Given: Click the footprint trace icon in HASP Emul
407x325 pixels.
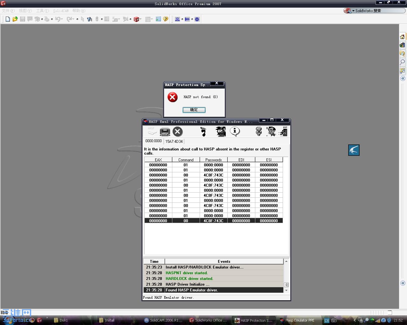Looking at the screenshot, I should pyautogui.click(x=203, y=131).
